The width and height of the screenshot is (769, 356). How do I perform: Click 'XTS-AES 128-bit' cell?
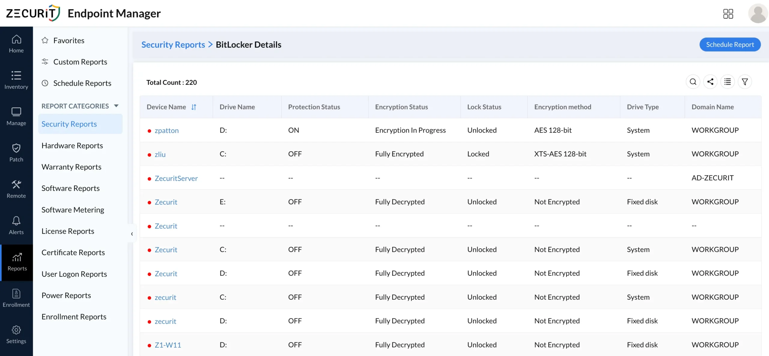[560, 154]
